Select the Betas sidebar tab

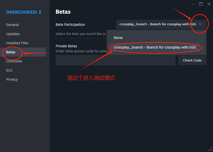pyautogui.click(x=11, y=52)
